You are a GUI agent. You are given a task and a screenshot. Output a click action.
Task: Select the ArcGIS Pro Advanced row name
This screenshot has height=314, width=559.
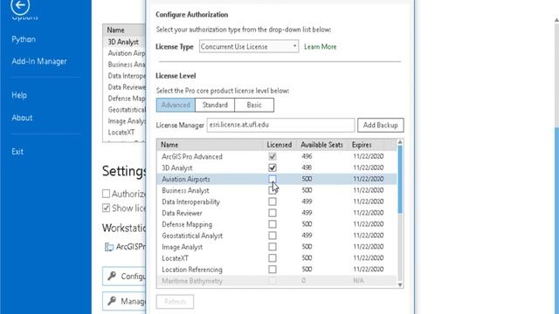click(x=192, y=157)
